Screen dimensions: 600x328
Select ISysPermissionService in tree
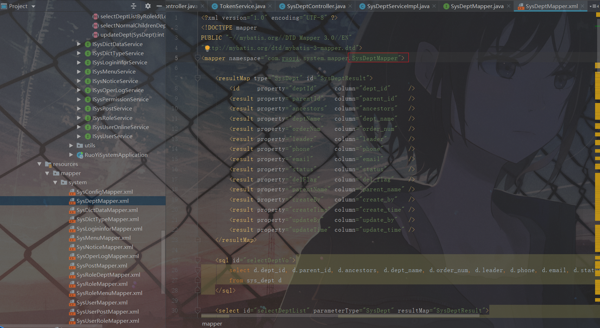click(x=120, y=99)
